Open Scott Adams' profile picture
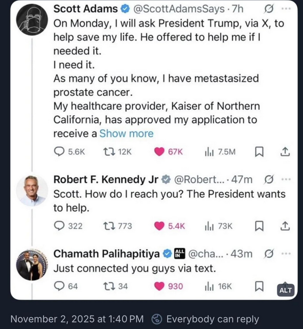The width and height of the screenshot is (303, 329). (x=32, y=20)
